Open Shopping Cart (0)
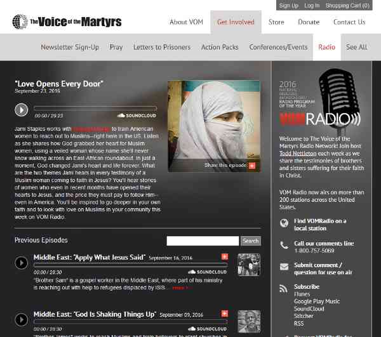This screenshot has height=337, width=381. [347, 6]
